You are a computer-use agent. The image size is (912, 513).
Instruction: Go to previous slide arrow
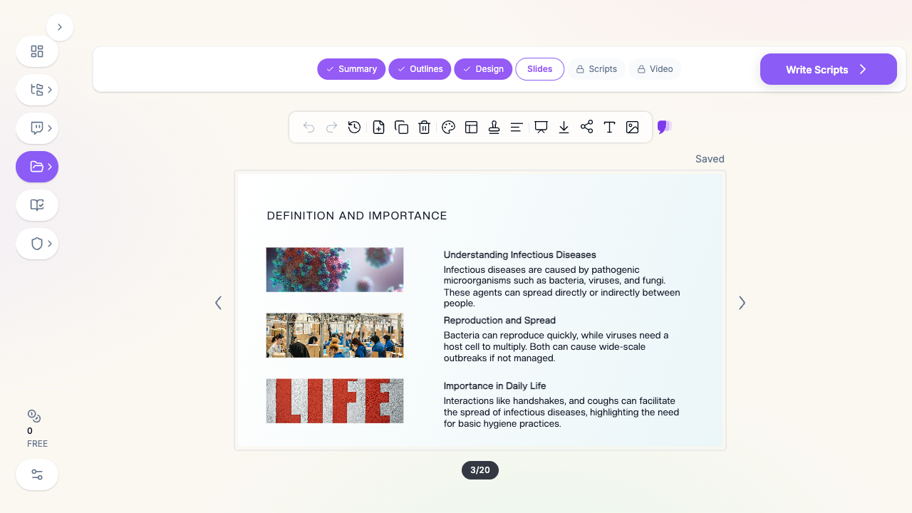218,303
